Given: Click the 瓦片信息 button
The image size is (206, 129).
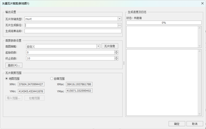Looking at the screenshot, I should point(110,46).
